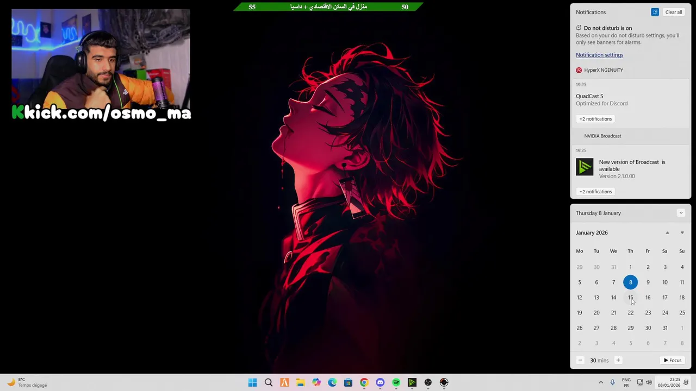This screenshot has width=696, height=391.
Task: Select 18 in the calendar
Action: (682, 297)
